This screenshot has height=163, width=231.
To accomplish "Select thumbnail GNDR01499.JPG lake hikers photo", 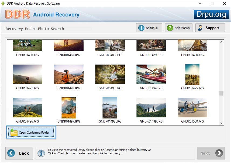I will pos(151,107).
